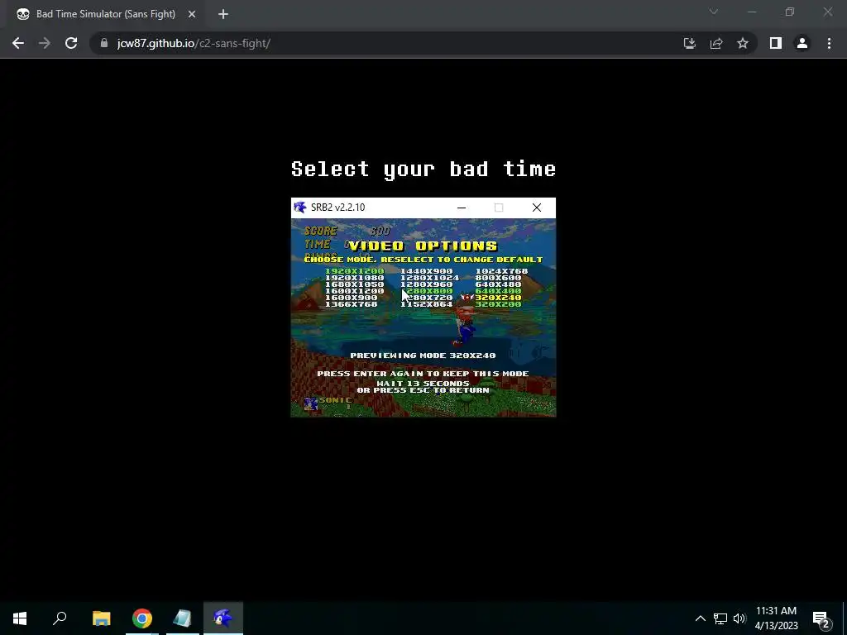Screen dimensions: 847x635
Task: Open the Chrome side panel
Action: 776,43
